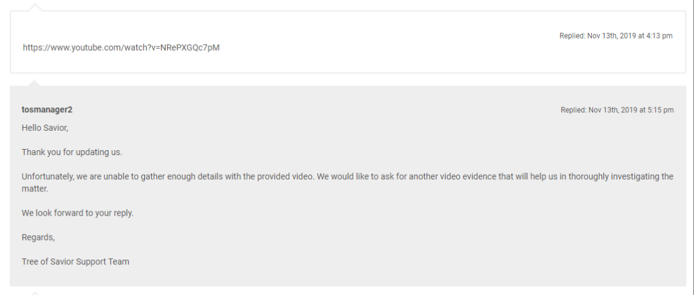Click the empty area right of the 'Regards,' line
694x295 pixels.
coord(367,238)
